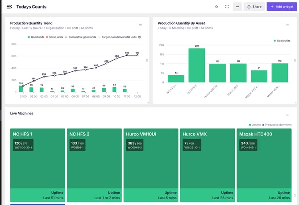Toggle Good units legend in asset chart
Screen dimensions: 299x205
[x=282, y=41]
